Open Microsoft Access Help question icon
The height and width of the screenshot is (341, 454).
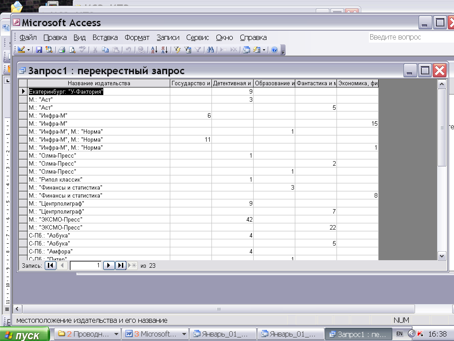(x=274, y=50)
